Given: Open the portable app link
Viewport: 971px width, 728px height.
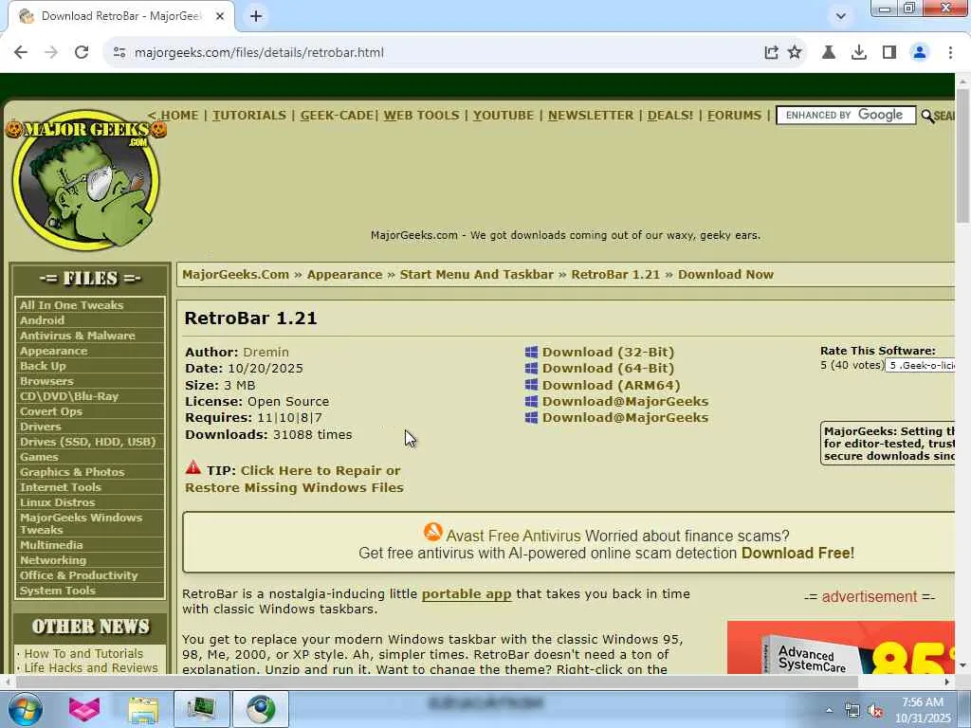Looking at the screenshot, I should pos(467,594).
